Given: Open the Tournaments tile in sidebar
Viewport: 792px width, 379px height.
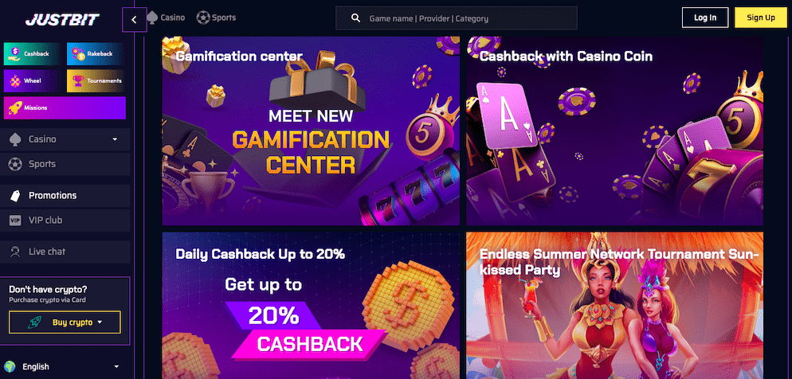Looking at the screenshot, I should (96, 80).
